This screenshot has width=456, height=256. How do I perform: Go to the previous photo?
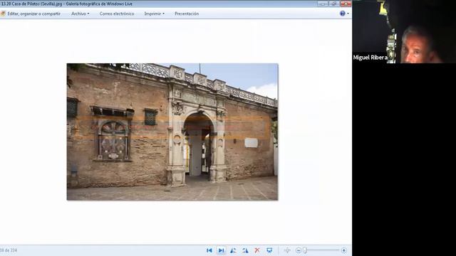(x=209, y=250)
